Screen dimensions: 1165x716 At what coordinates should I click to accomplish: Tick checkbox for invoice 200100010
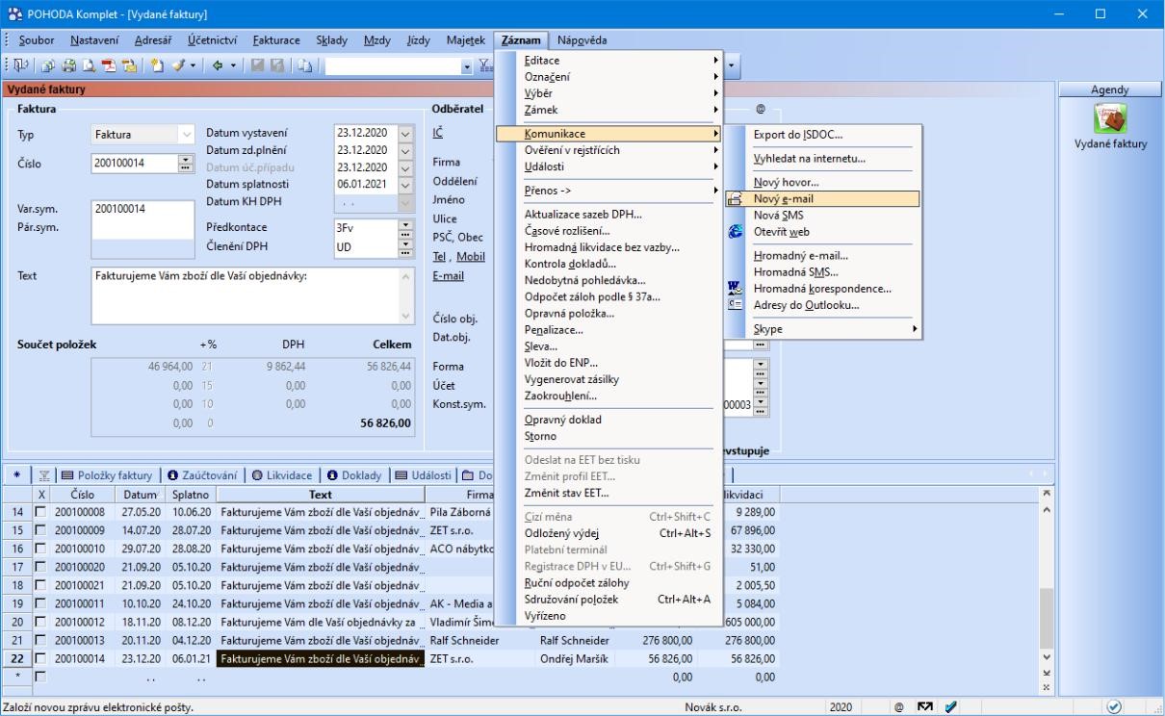42,547
